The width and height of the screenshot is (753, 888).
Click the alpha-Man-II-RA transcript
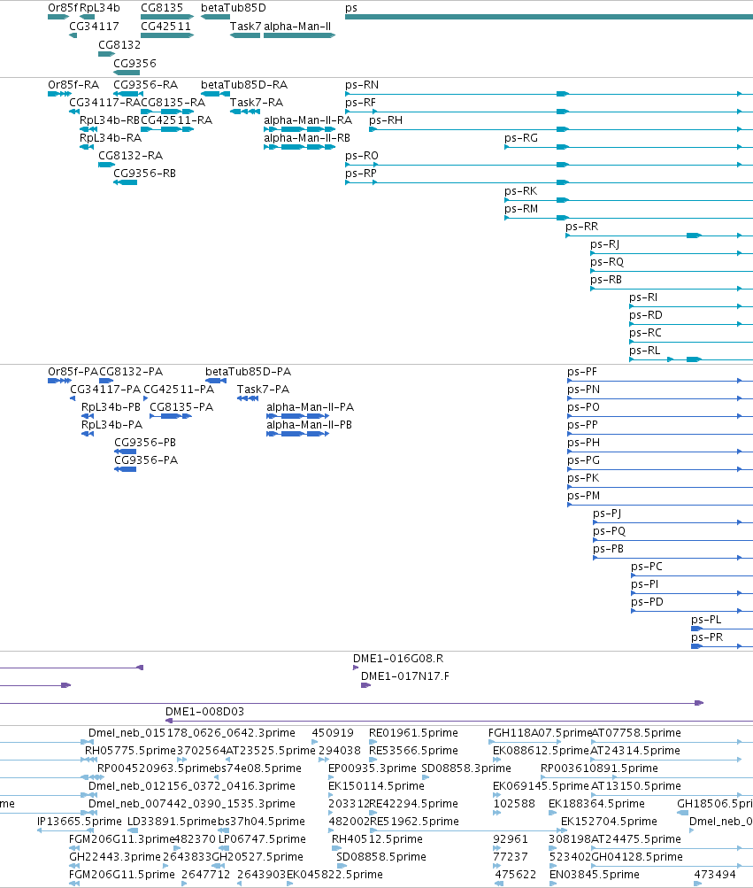[299, 129]
